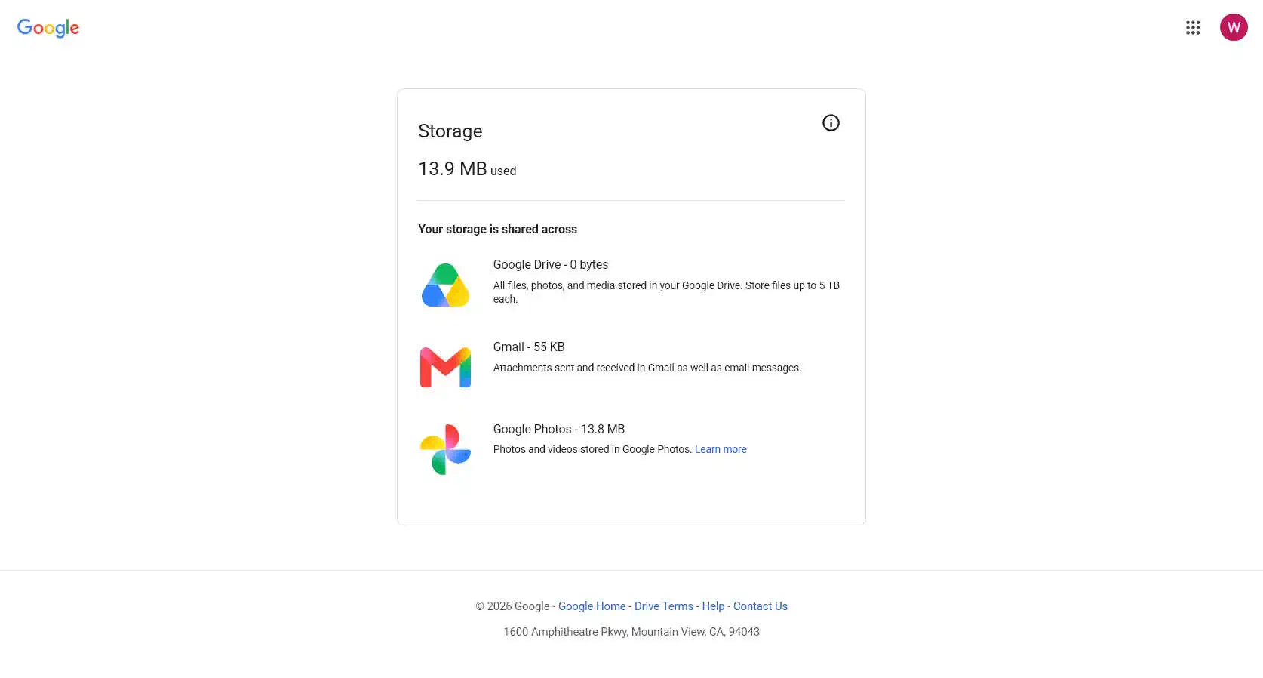The image size is (1263, 678).
Task: Click the Google Drive icon
Action: point(445,285)
